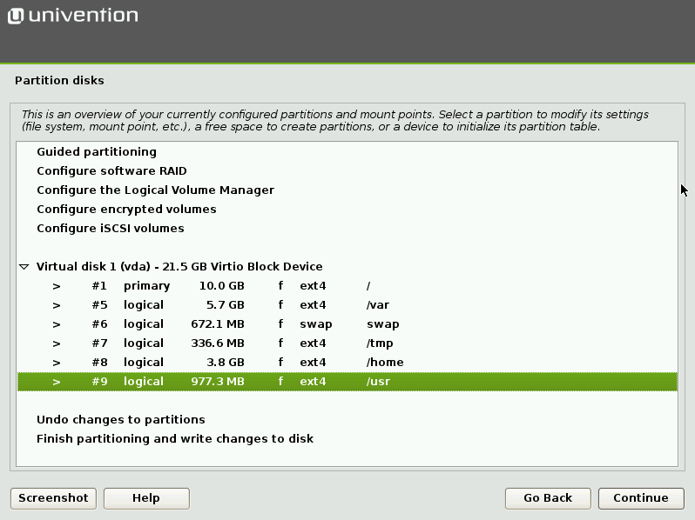
Task: Choose Configure software RAID
Action: tap(111, 171)
